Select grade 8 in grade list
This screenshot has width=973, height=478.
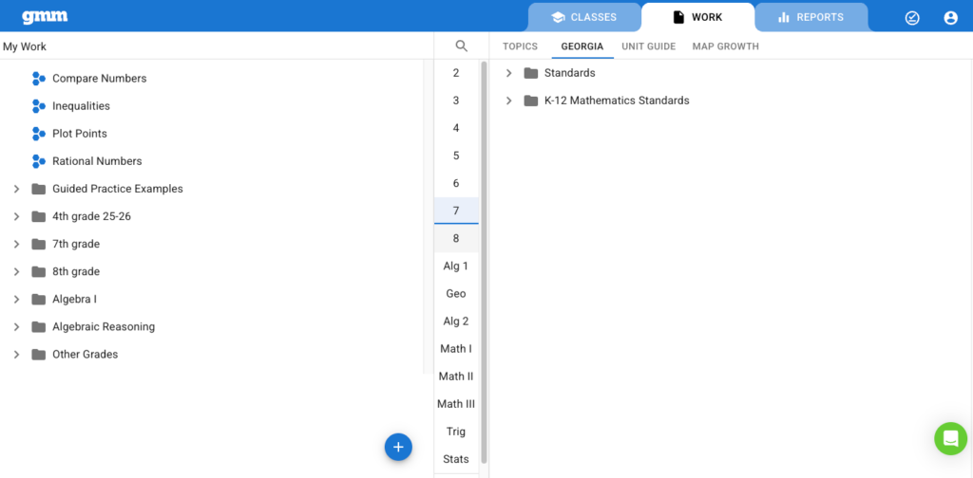pos(456,238)
